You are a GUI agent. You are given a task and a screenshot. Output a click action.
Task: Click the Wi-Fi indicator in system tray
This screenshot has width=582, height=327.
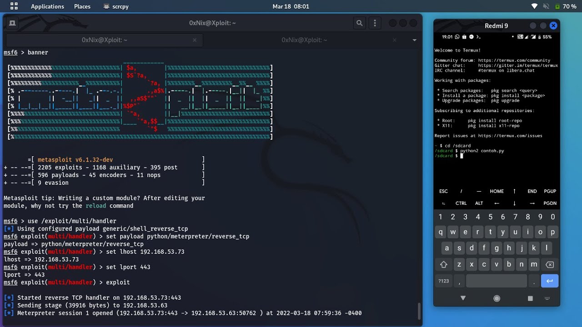point(534,6)
